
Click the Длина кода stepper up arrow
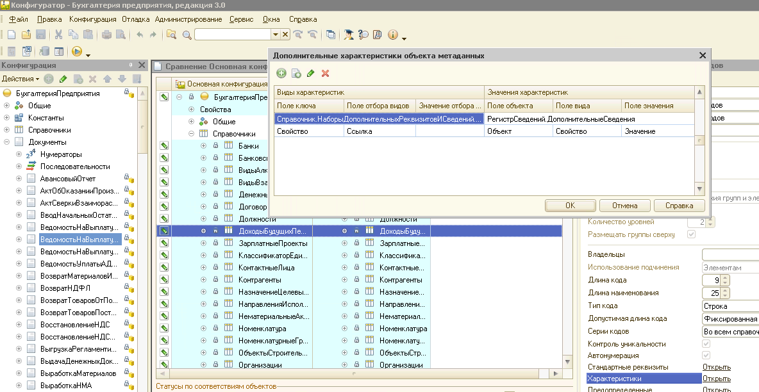click(x=725, y=277)
